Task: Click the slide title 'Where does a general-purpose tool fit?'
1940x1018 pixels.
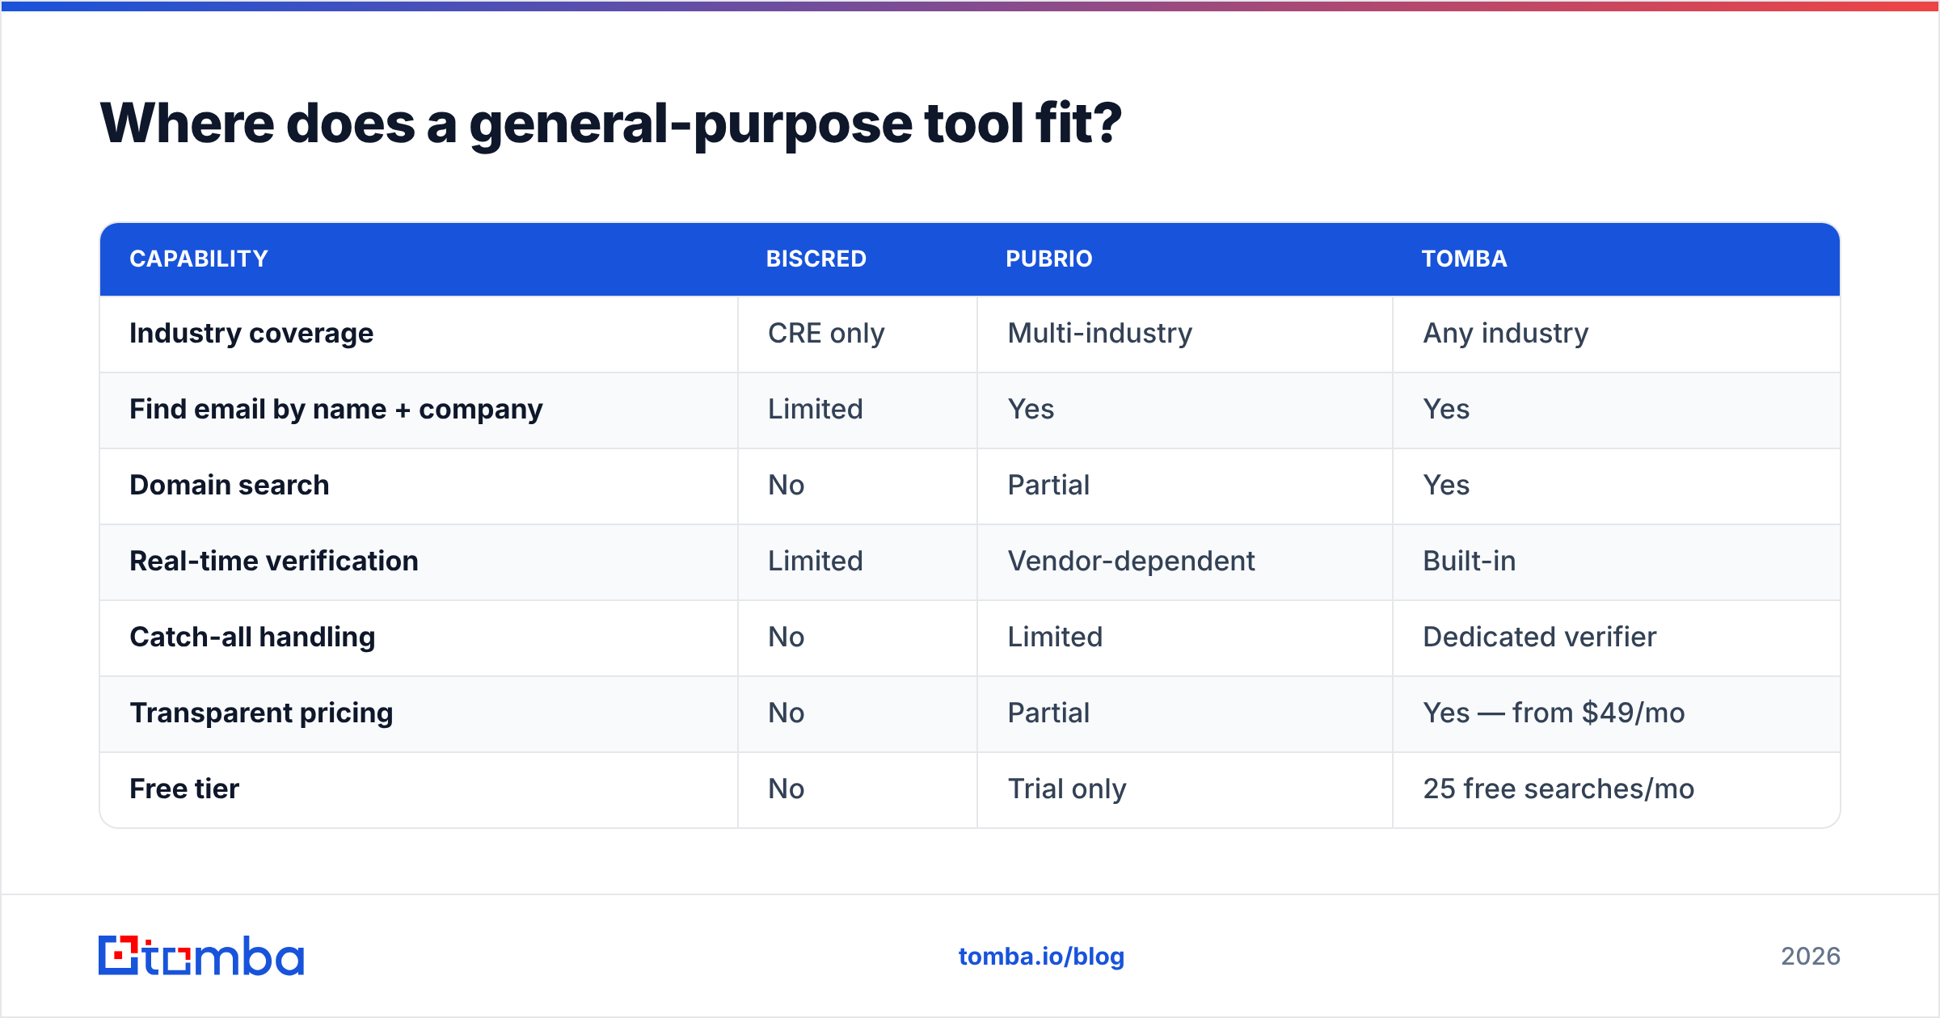Action: click(x=611, y=124)
